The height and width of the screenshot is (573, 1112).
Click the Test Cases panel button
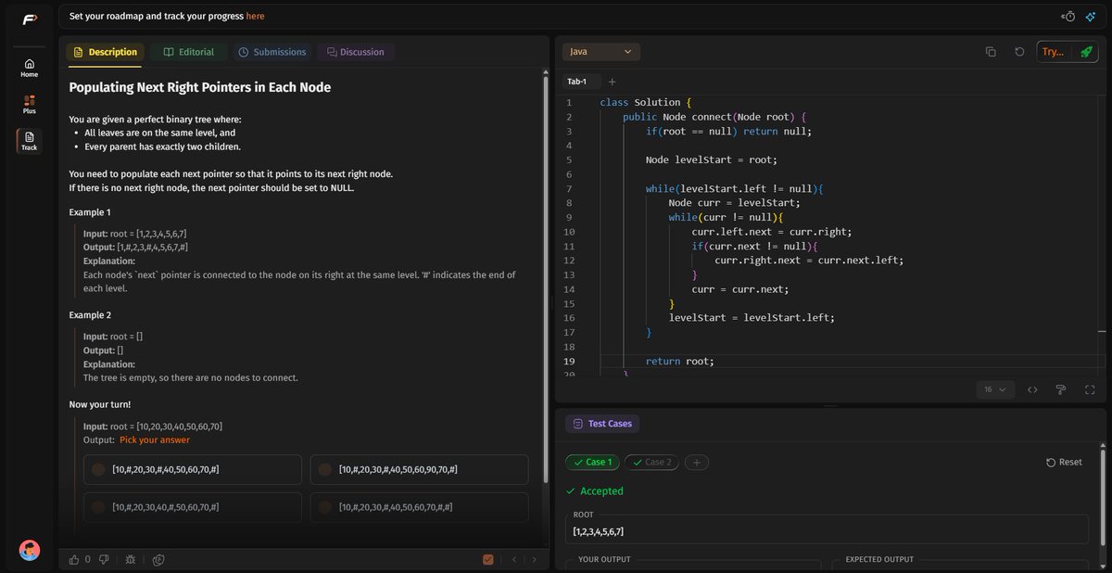[x=602, y=424]
